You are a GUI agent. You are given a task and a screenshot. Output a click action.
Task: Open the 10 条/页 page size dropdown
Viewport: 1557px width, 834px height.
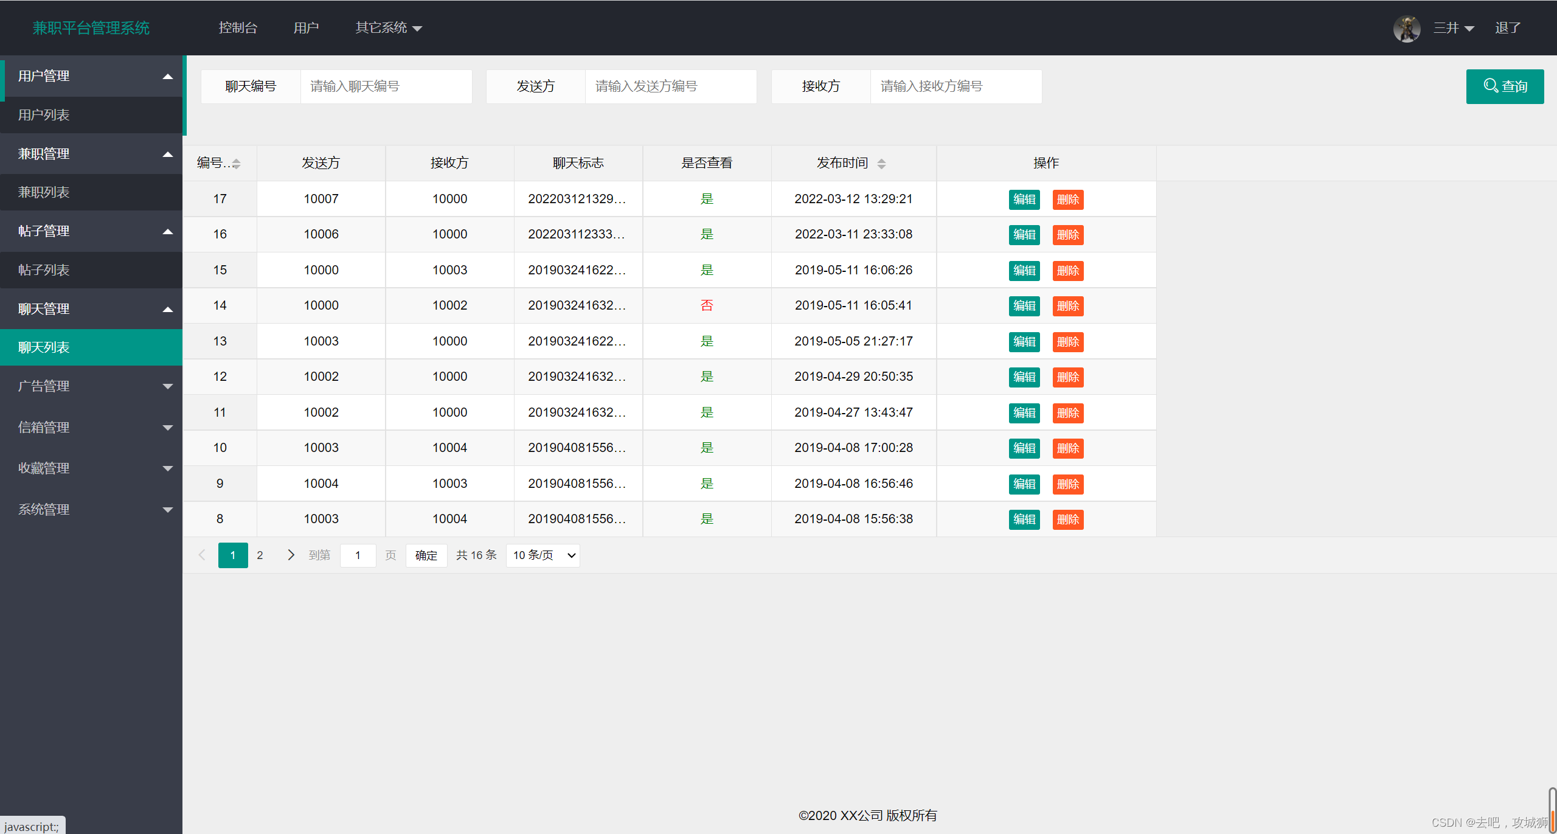pos(543,555)
